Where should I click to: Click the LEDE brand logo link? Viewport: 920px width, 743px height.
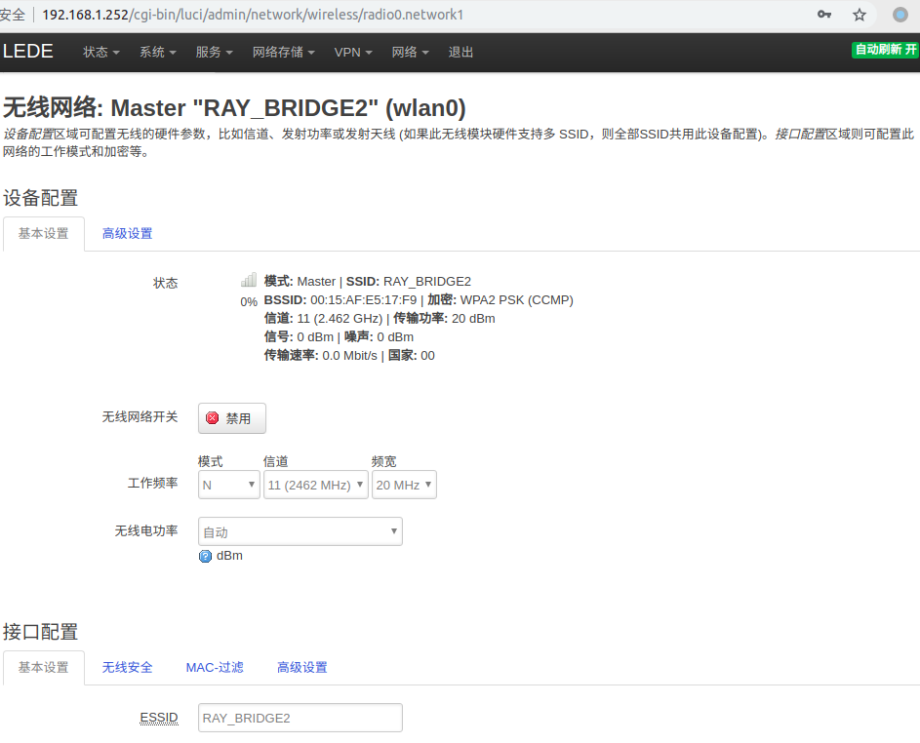pyautogui.click(x=28, y=52)
